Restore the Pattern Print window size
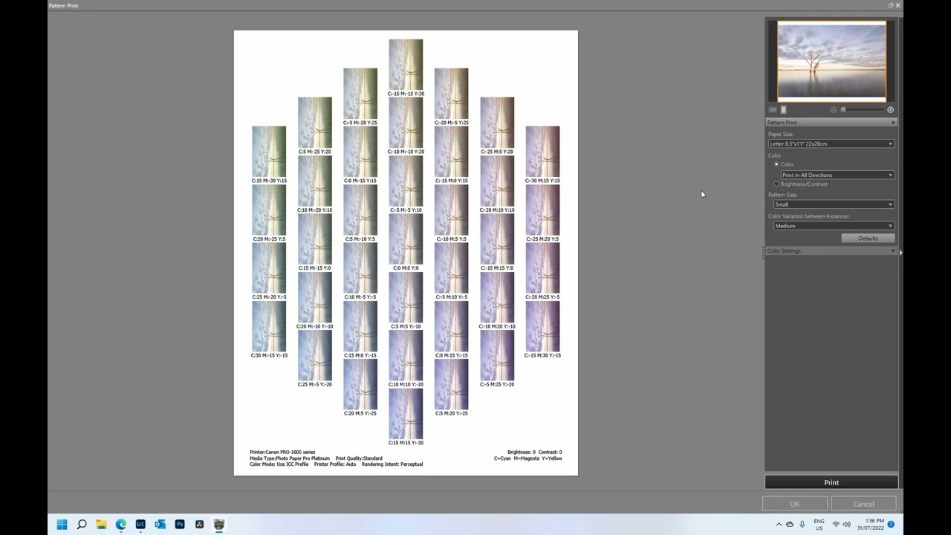 890,5
